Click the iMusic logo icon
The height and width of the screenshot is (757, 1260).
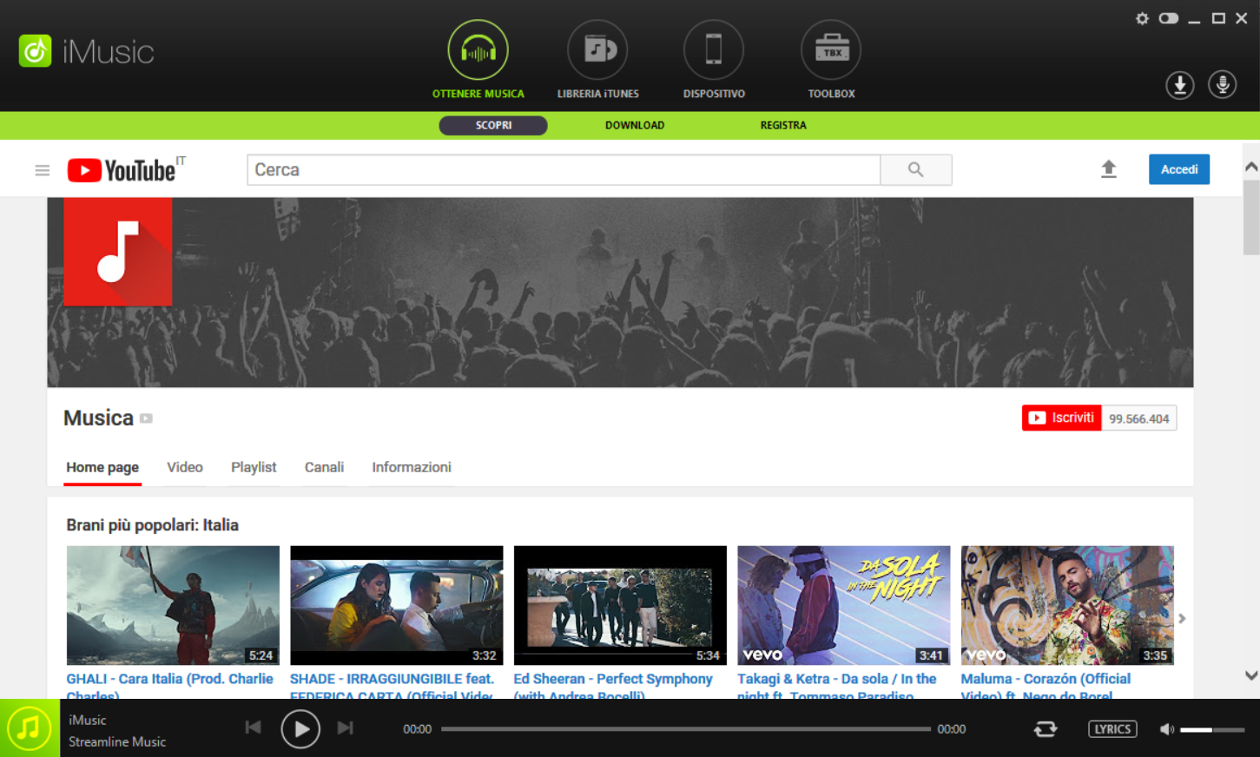(x=36, y=51)
